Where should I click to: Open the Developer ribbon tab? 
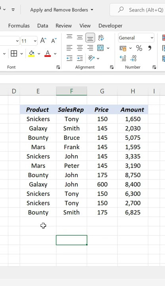tap(110, 26)
